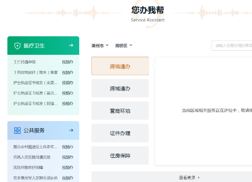Viewport: 252px width, 182px height.
Task: Switch to the 跨域通办 tab
Action: [120, 88]
